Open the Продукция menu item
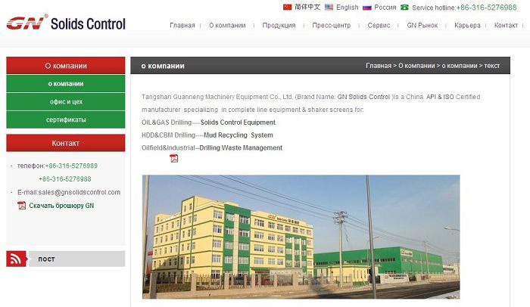The image size is (530, 307). coord(279,26)
